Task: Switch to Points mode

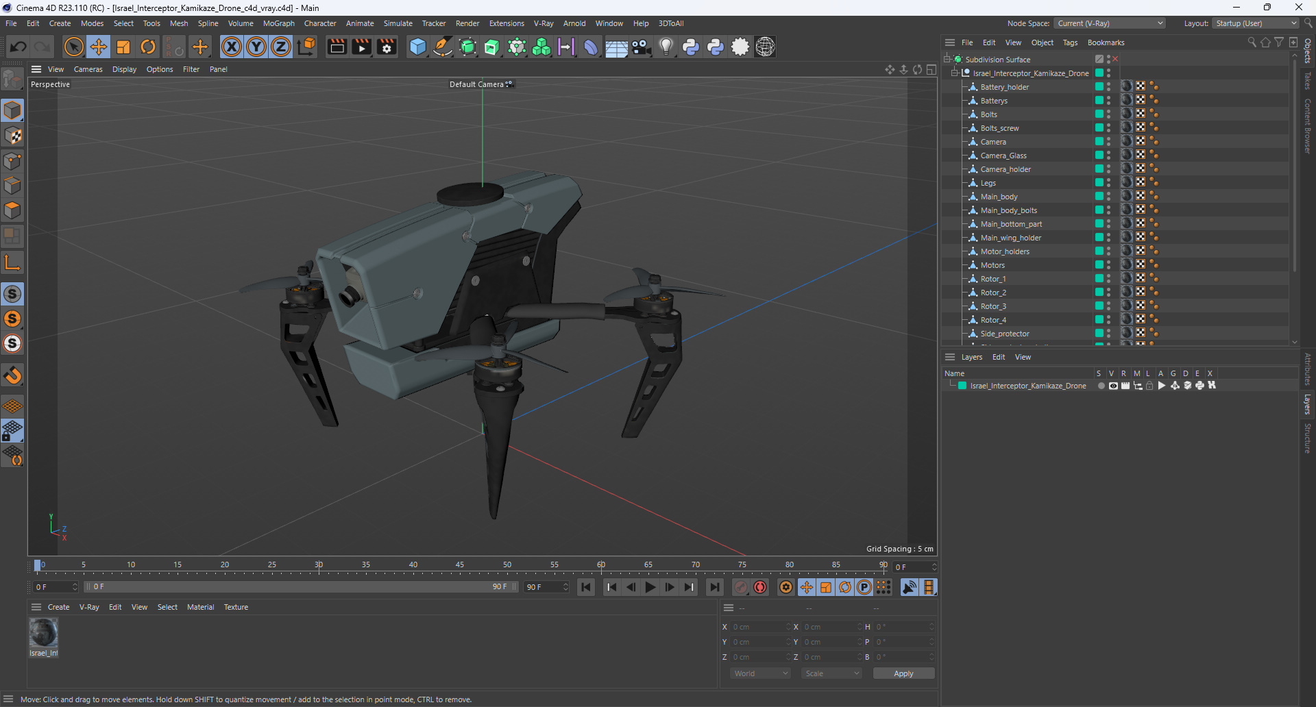Action: click(x=12, y=161)
